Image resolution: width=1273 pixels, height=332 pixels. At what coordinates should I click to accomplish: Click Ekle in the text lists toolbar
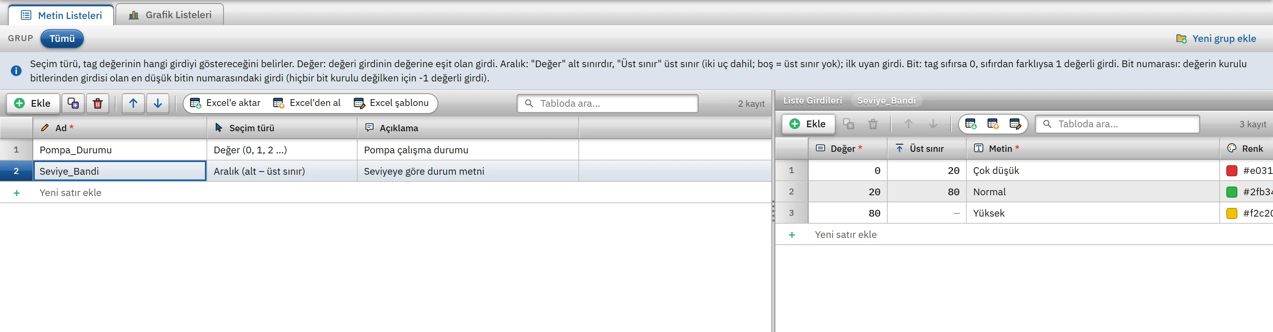[33, 103]
